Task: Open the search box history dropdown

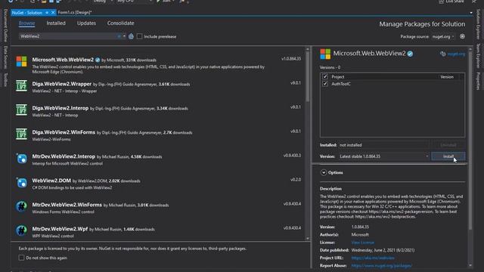Action: (x=124, y=36)
